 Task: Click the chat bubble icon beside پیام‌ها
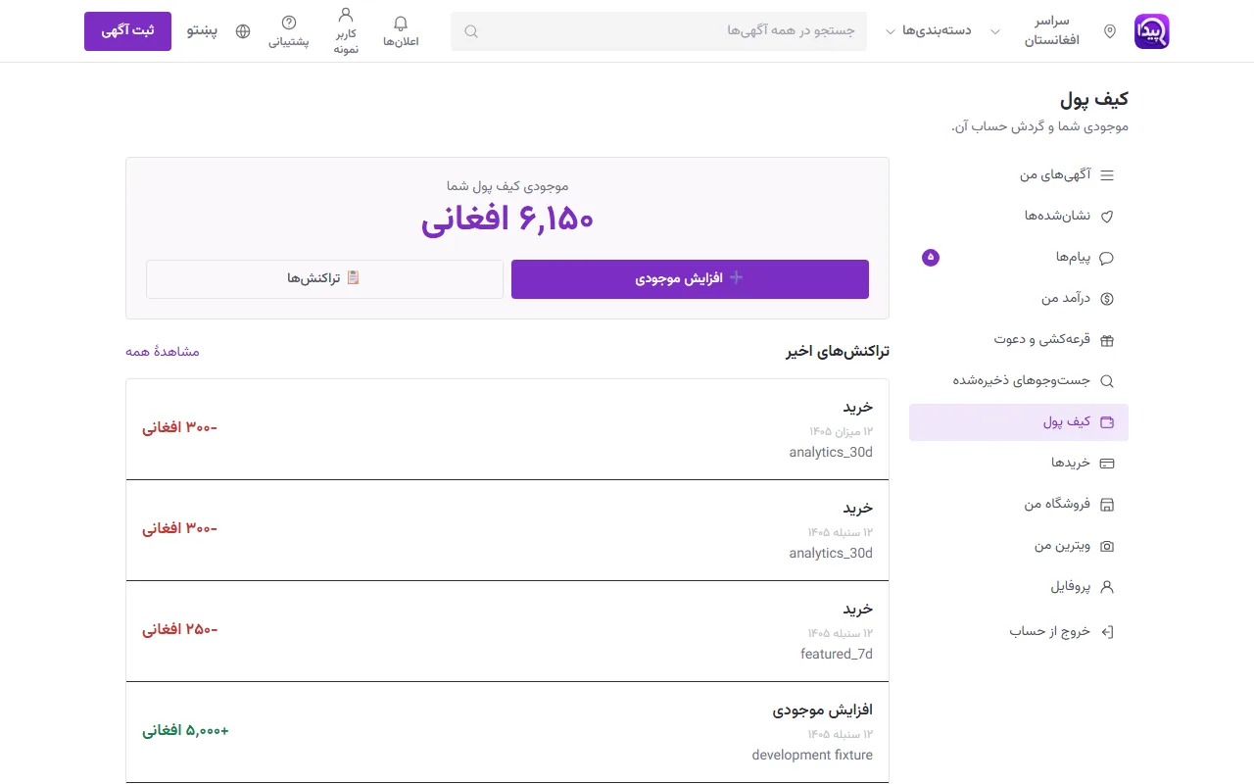[1108, 258]
